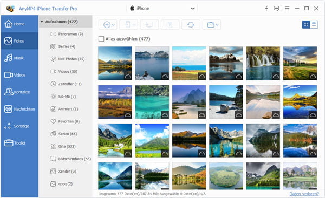Open Videos in the left sidebar
Image resolution: width=325 pixels, height=198 pixels.
(19, 75)
